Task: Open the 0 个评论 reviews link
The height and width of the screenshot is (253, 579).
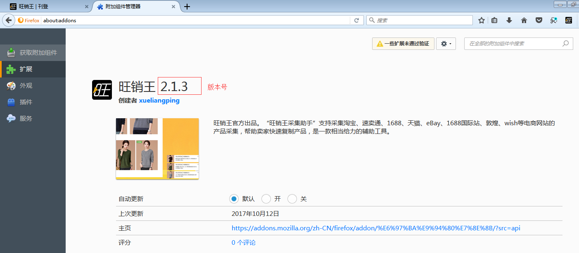Action: pyautogui.click(x=244, y=243)
